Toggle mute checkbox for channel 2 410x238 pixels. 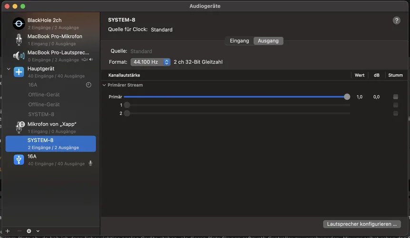(x=395, y=113)
